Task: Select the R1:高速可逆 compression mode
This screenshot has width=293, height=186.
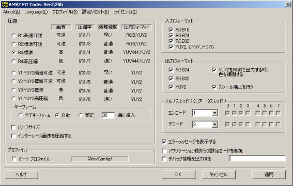Action: [13, 35]
